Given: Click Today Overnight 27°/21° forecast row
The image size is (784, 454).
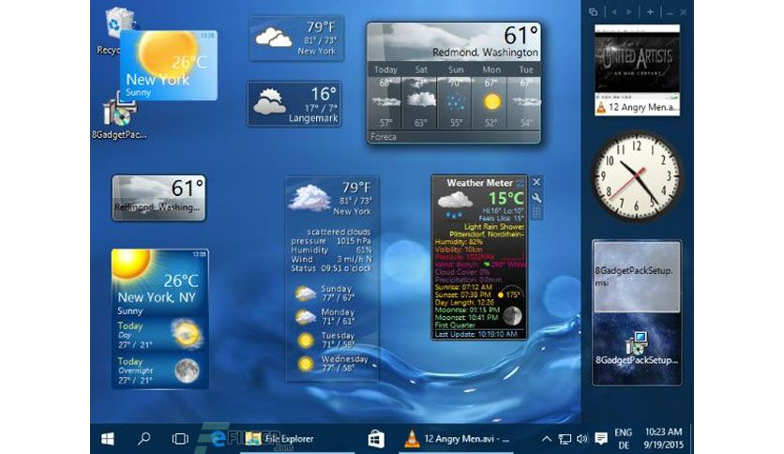Looking at the screenshot, I should pyautogui.click(x=159, y=371).
